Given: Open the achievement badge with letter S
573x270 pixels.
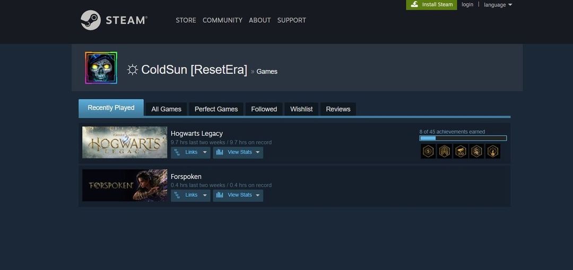Looking at the screenshot, I should [x=428, y=151].
